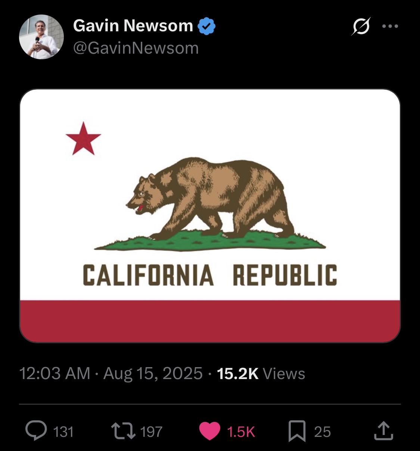Click the blue verified checkmark badge

[x=206, y=26]
